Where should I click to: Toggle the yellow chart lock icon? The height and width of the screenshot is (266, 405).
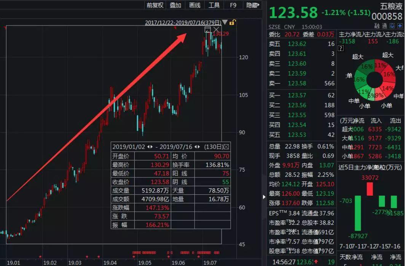[232, 22]
